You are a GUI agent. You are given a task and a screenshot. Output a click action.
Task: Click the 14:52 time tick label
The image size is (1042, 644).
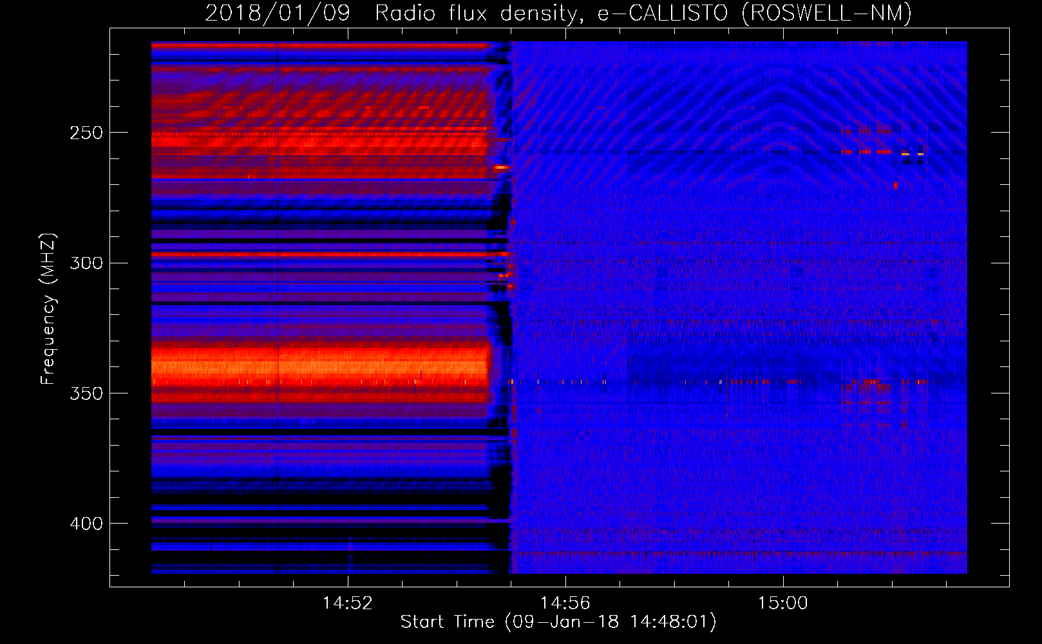[x=348, y=603]
